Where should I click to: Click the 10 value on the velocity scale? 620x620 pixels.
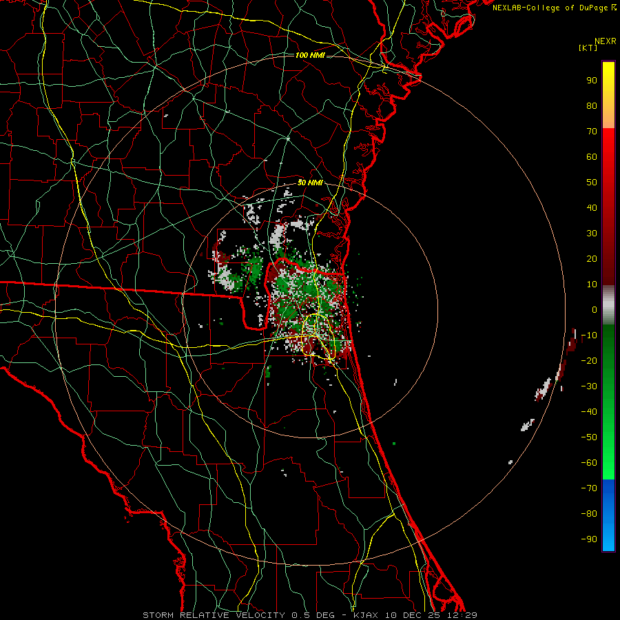click(x=592, y=285)
